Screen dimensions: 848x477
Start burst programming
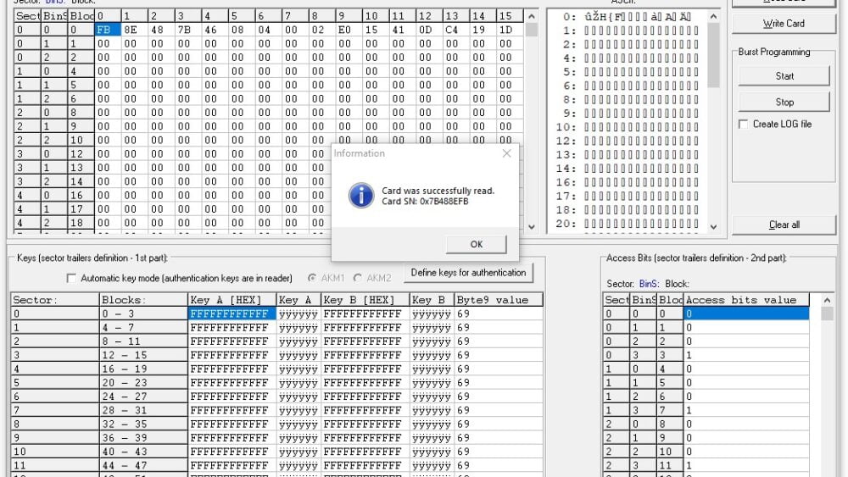[x=784, y=76]
